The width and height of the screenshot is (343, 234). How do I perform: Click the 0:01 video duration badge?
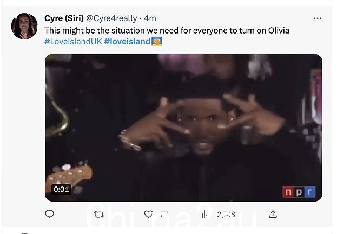(61, 189)
